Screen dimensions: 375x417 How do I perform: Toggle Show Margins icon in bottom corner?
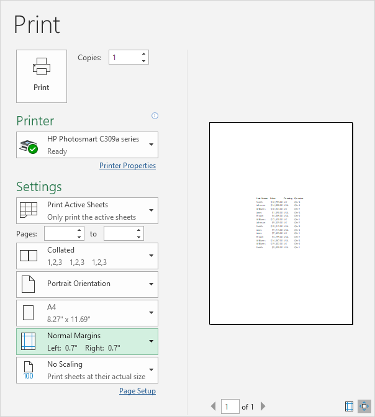350,406
